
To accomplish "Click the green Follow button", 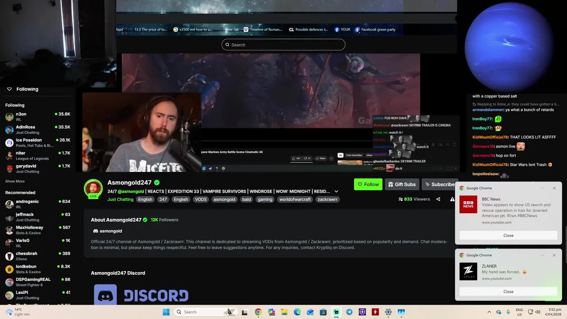I will tap(368, 184).
